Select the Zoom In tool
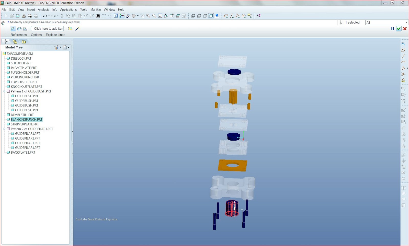Image resolution: width=409 pixels, height=246 pixels. (148, 16)
